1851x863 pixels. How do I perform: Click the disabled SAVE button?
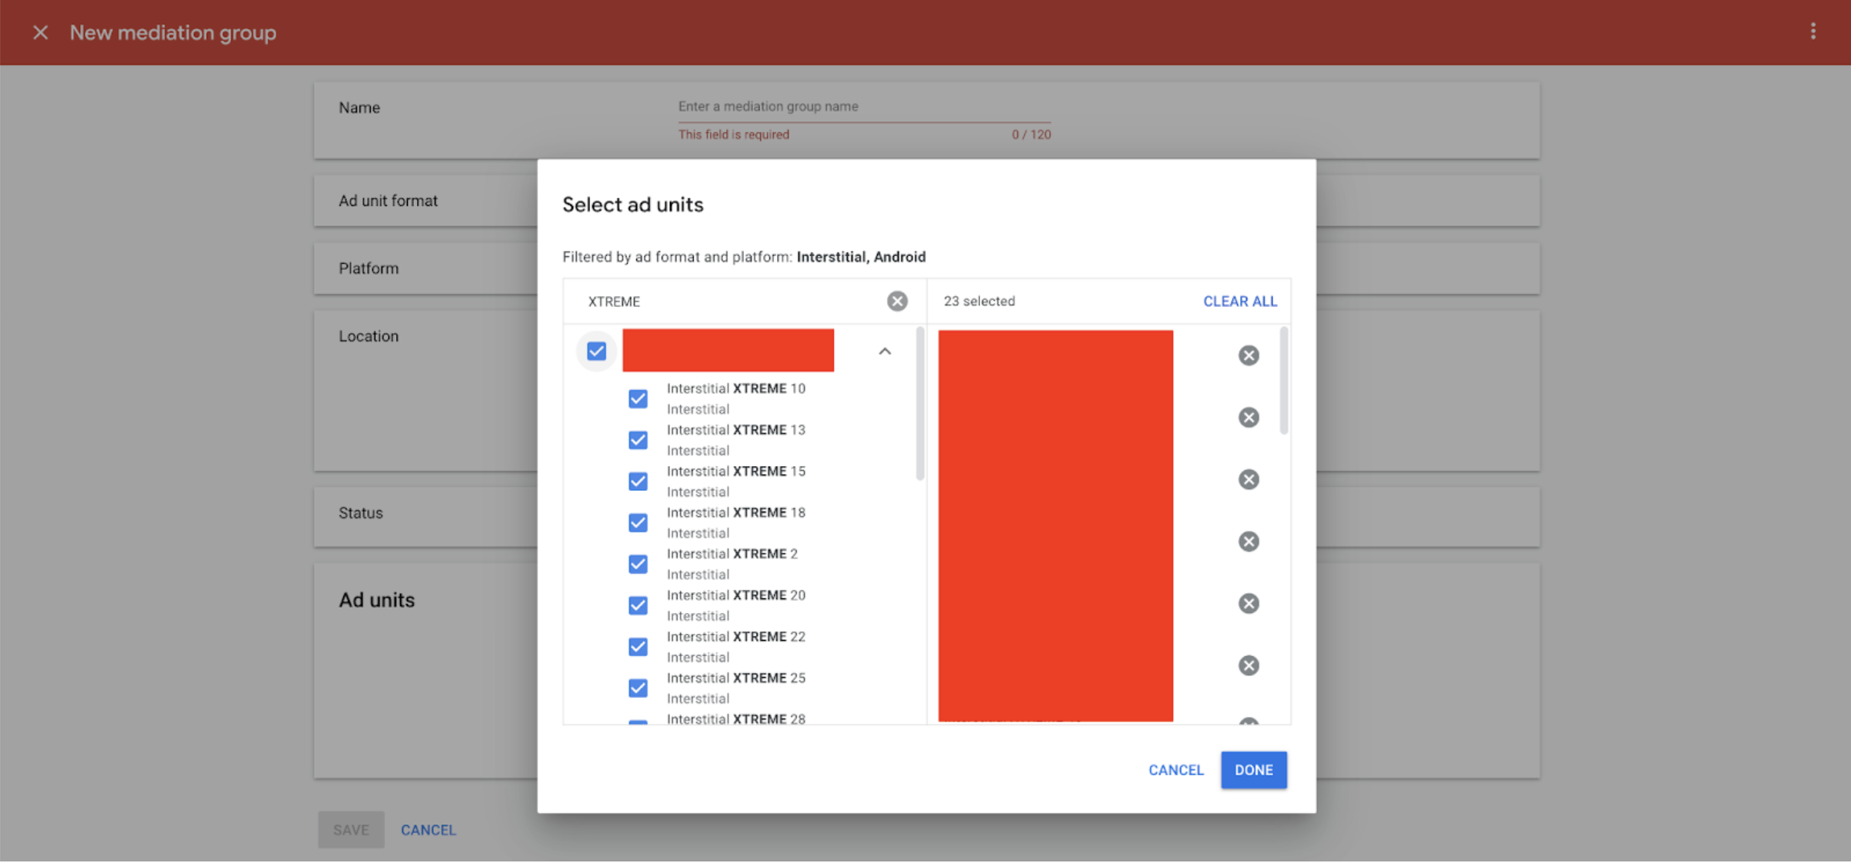click(x=351, y=830)
